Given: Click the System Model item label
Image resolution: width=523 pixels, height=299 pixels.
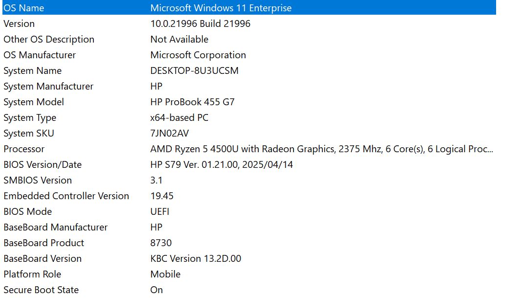Looking at the screenshot, I should pyautogui.click(x=33, y=102).
